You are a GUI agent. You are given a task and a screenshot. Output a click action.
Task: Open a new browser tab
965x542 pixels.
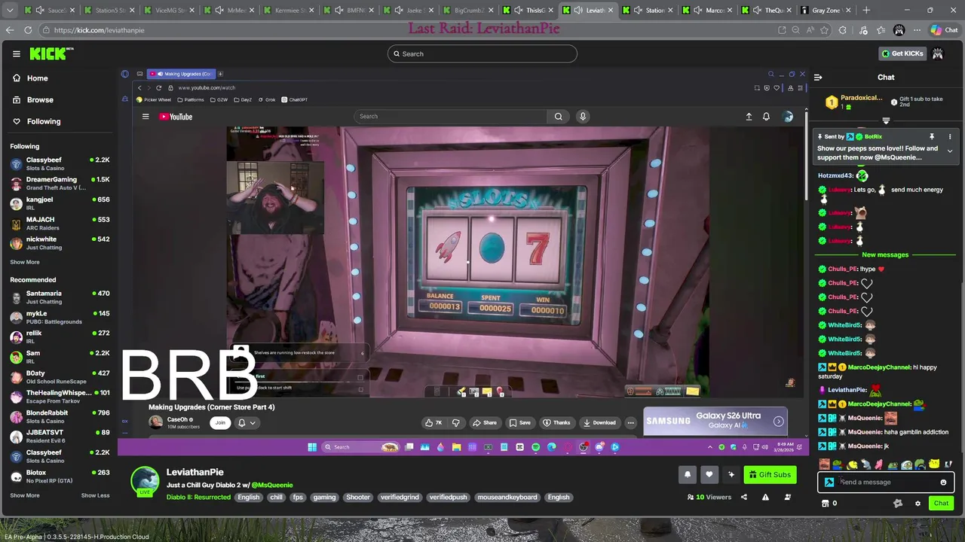coord(866,10)
